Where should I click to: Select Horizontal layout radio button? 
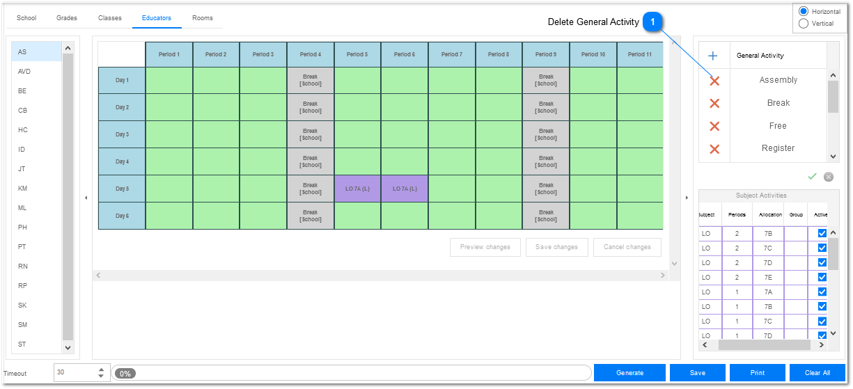pyautogui.click(x=804, y=12)
